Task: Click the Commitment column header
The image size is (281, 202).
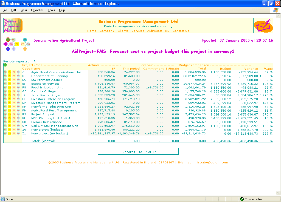Action: [153, 69]
